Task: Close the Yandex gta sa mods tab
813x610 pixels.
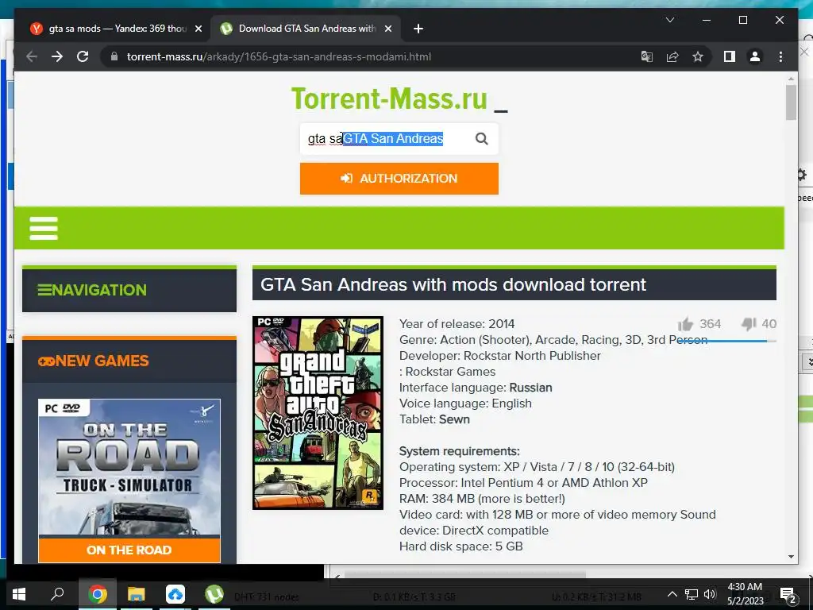Action: pos(198,29)
